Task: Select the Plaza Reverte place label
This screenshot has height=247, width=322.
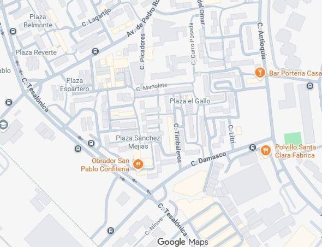Action: (36, 52)
